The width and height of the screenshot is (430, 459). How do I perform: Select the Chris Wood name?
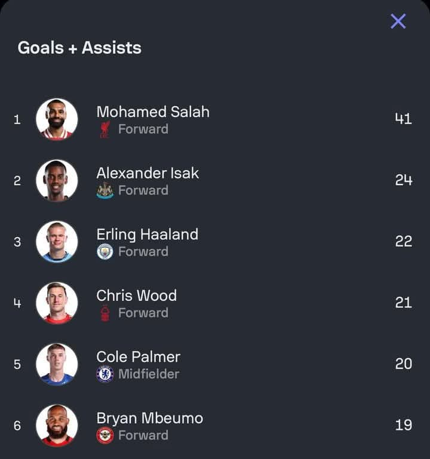tap(136, 295)
